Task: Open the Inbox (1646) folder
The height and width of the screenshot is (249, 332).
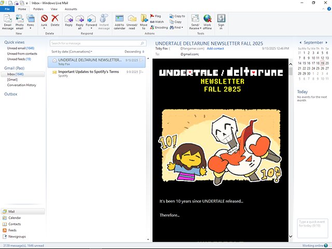Action: (23, 74)
